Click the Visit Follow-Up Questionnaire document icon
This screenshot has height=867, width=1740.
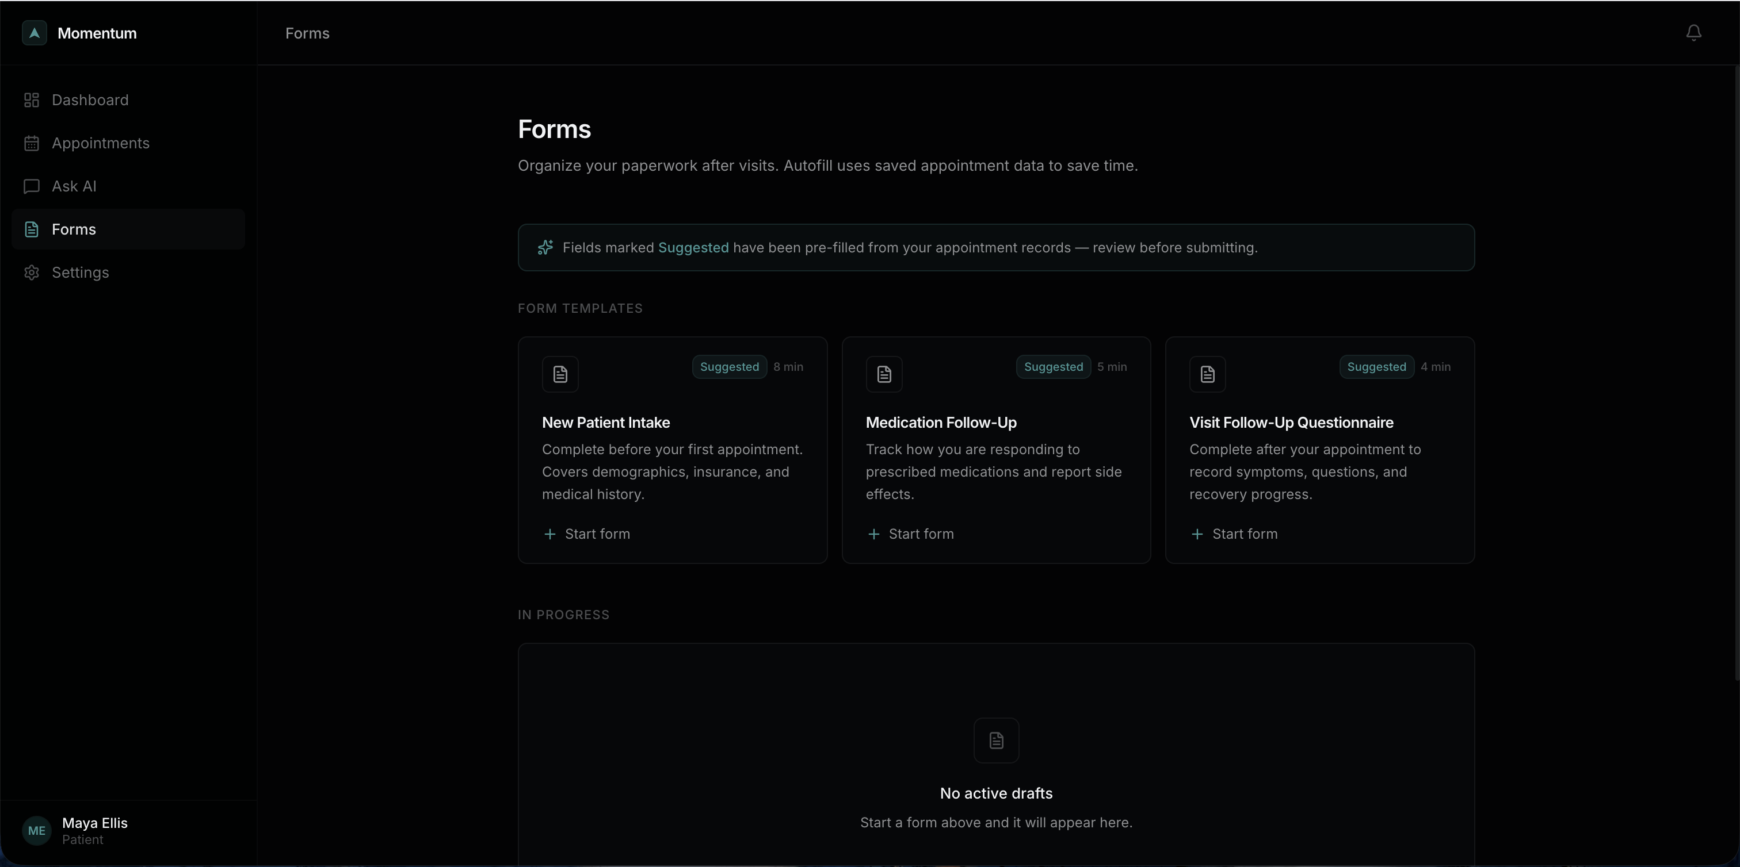1207,374
